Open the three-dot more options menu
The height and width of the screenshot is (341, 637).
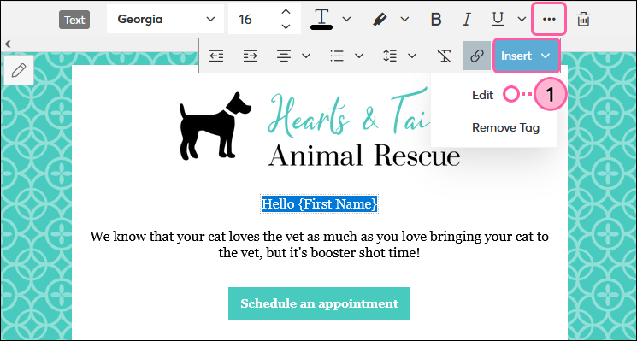click(x=549, y=19)
